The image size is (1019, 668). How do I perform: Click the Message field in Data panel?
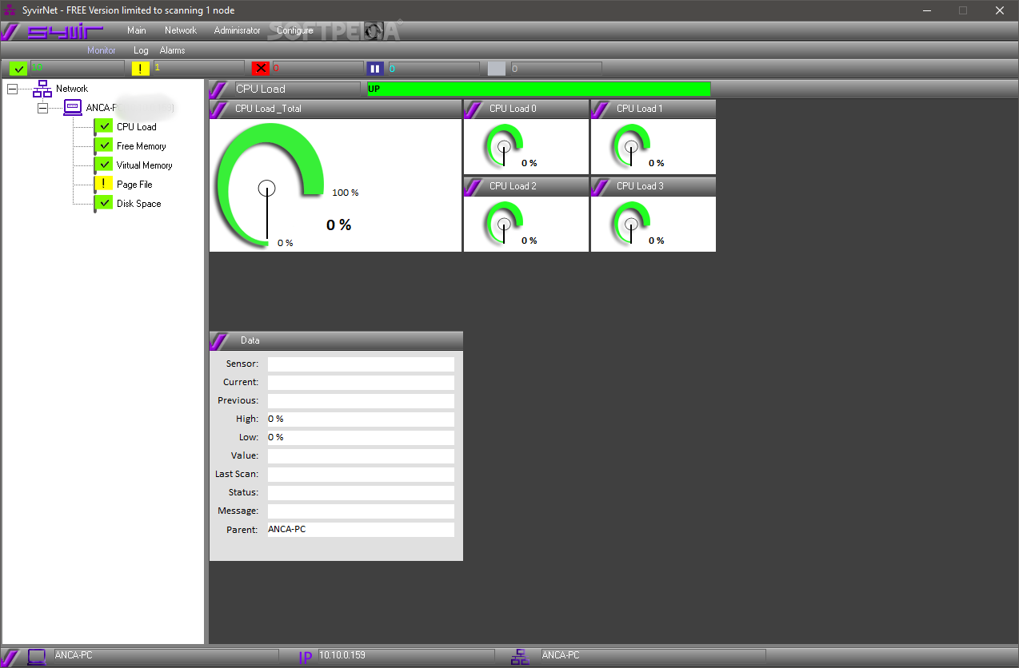(361, 511)
